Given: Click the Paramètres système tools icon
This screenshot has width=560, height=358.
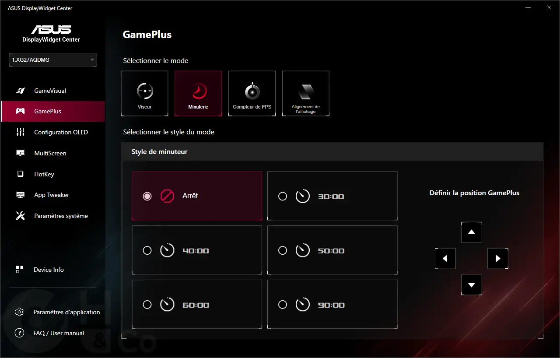Looking at the screenshot, I should pyautogui.click(x=20, y=216).
